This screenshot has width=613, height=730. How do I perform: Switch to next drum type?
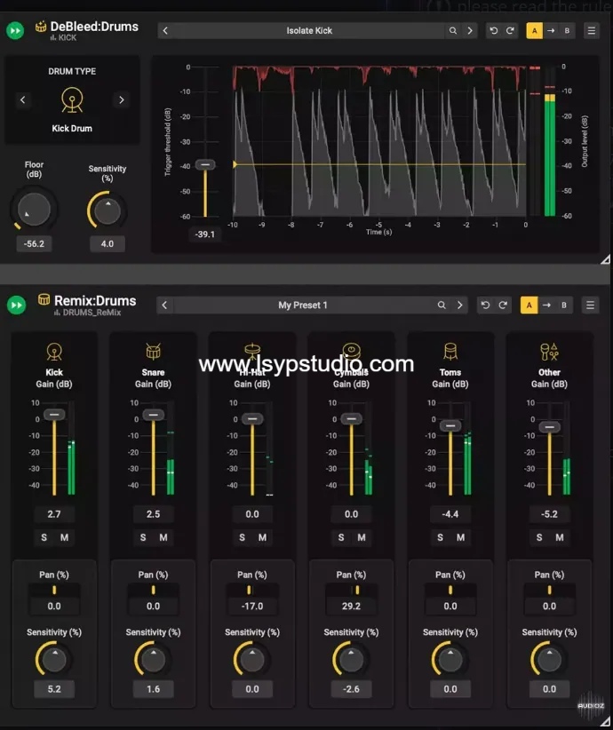pos(122,99)
